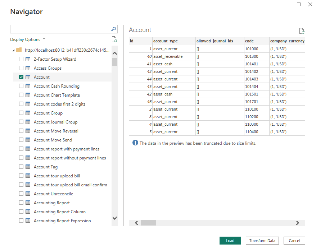Uncheck the Account table checkbox
316x251 pixels.
click(21, 77)
